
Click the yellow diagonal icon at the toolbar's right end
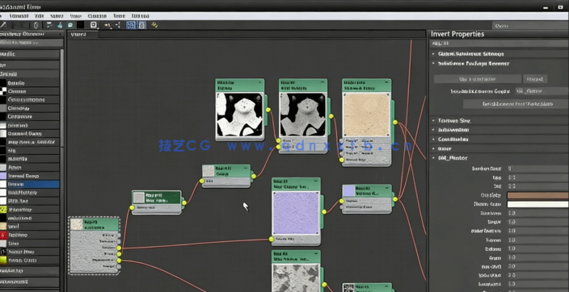click(x=154, y=25)
